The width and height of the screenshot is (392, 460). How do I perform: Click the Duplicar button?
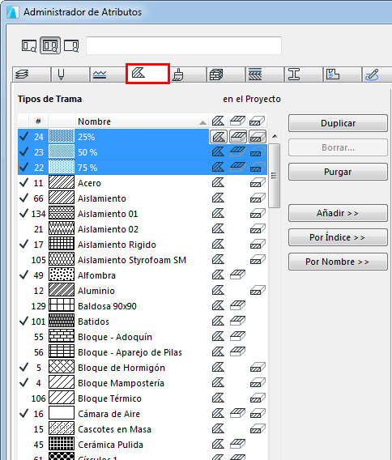click(x=338, y=123)
